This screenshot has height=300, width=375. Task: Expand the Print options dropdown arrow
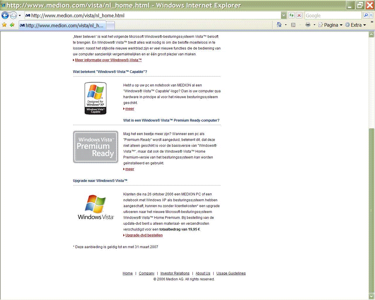314,25
